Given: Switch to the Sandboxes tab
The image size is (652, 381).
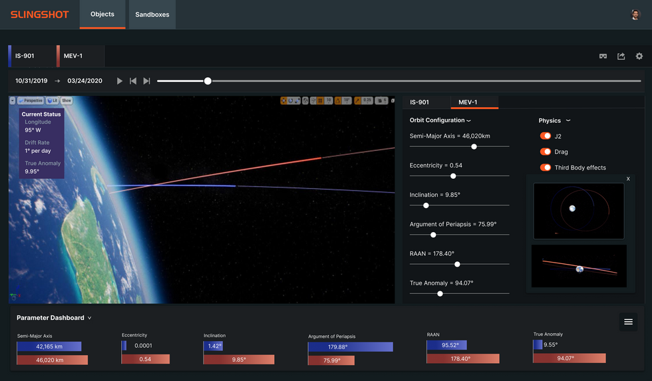Looking at the screenshot, I should pos(152,15).
